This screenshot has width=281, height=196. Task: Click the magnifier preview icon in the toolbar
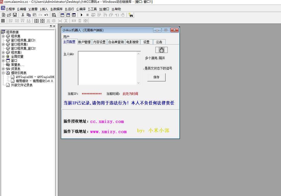pos(54,15)
